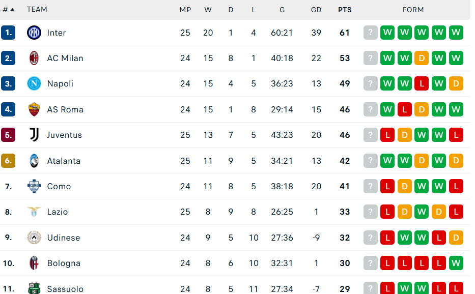Screen dimensions: 475x294
Task: Open the Sassuolo team link
Action: (65, 289)
